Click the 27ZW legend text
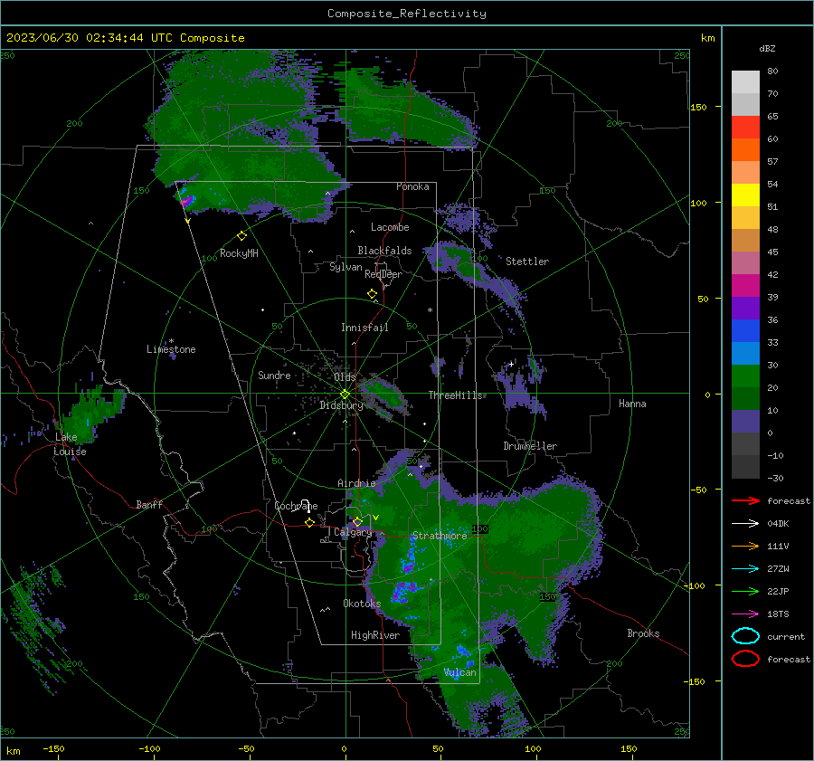814x761 pixels. 778,569
